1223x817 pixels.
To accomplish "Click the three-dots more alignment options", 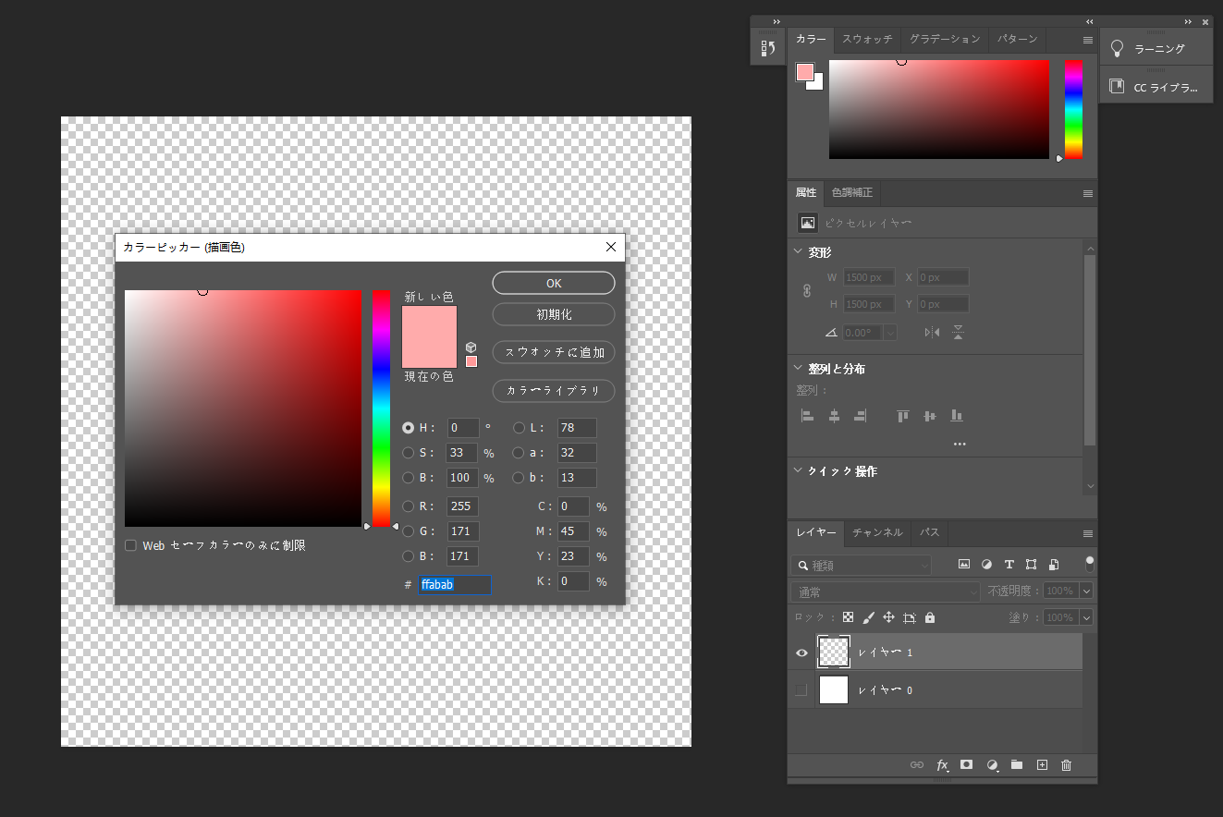I will (x=960, y=445).
